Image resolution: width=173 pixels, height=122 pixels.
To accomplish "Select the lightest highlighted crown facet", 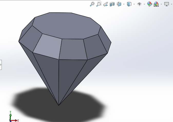I will (x=47, y=46).
